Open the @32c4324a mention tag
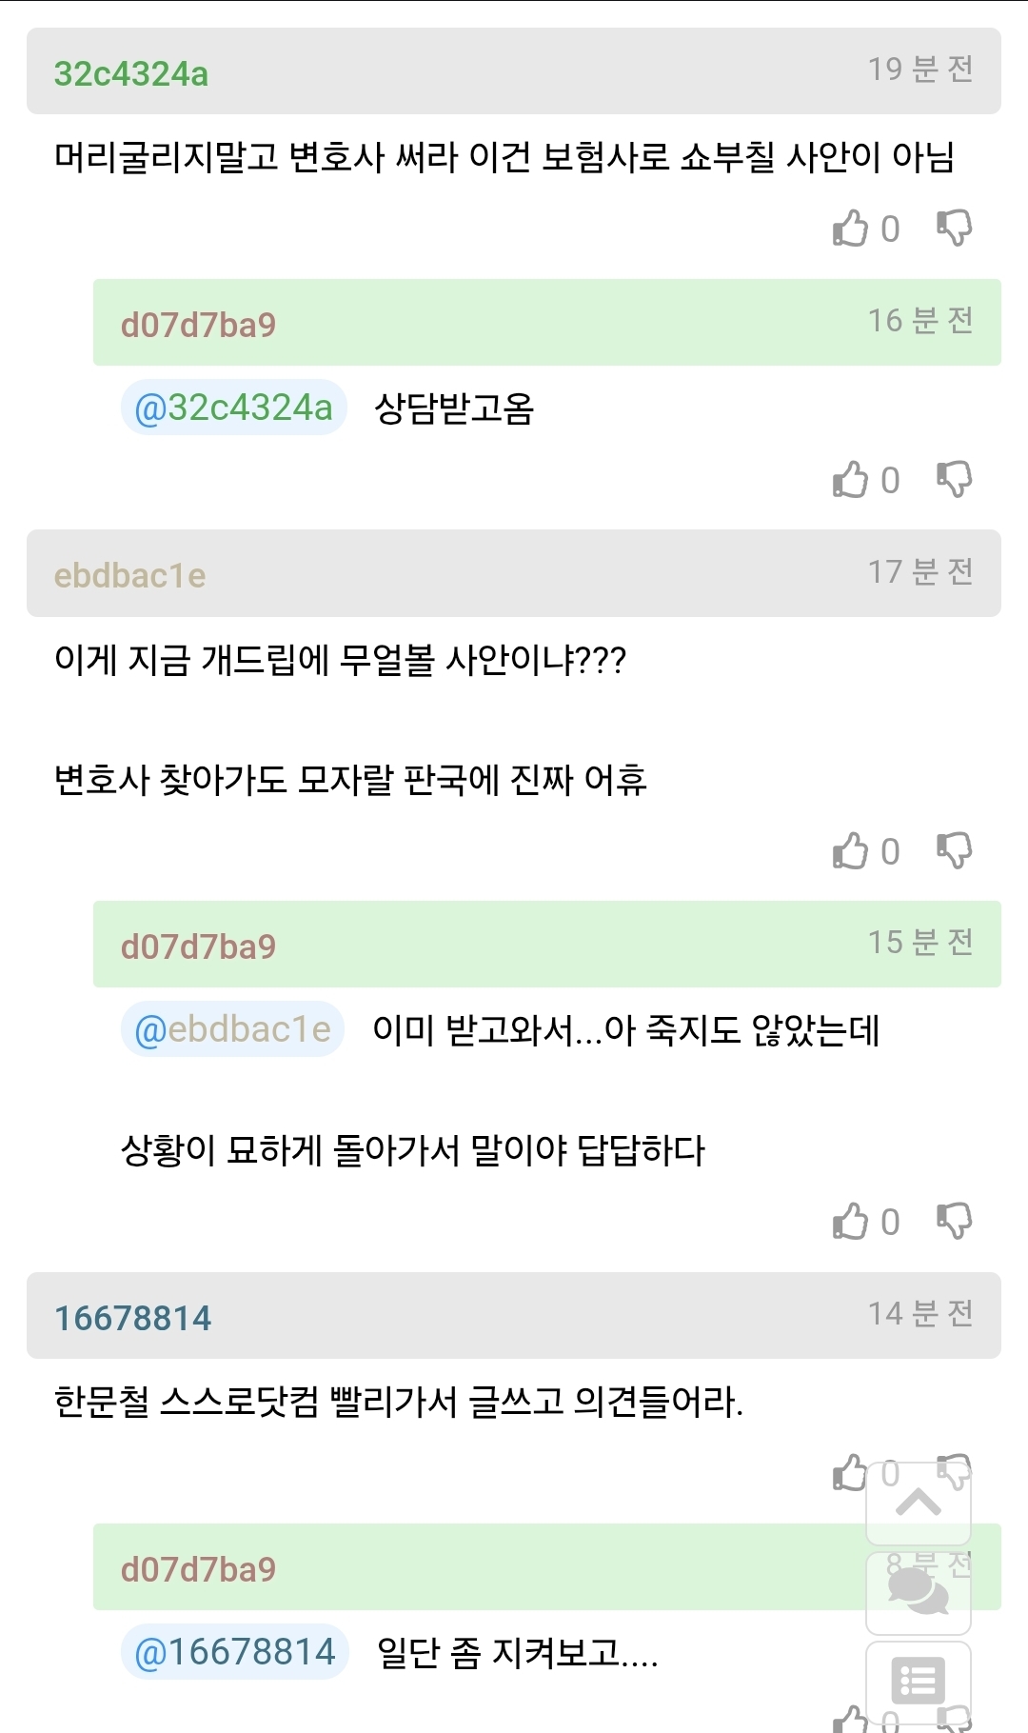 coord(233,408)
